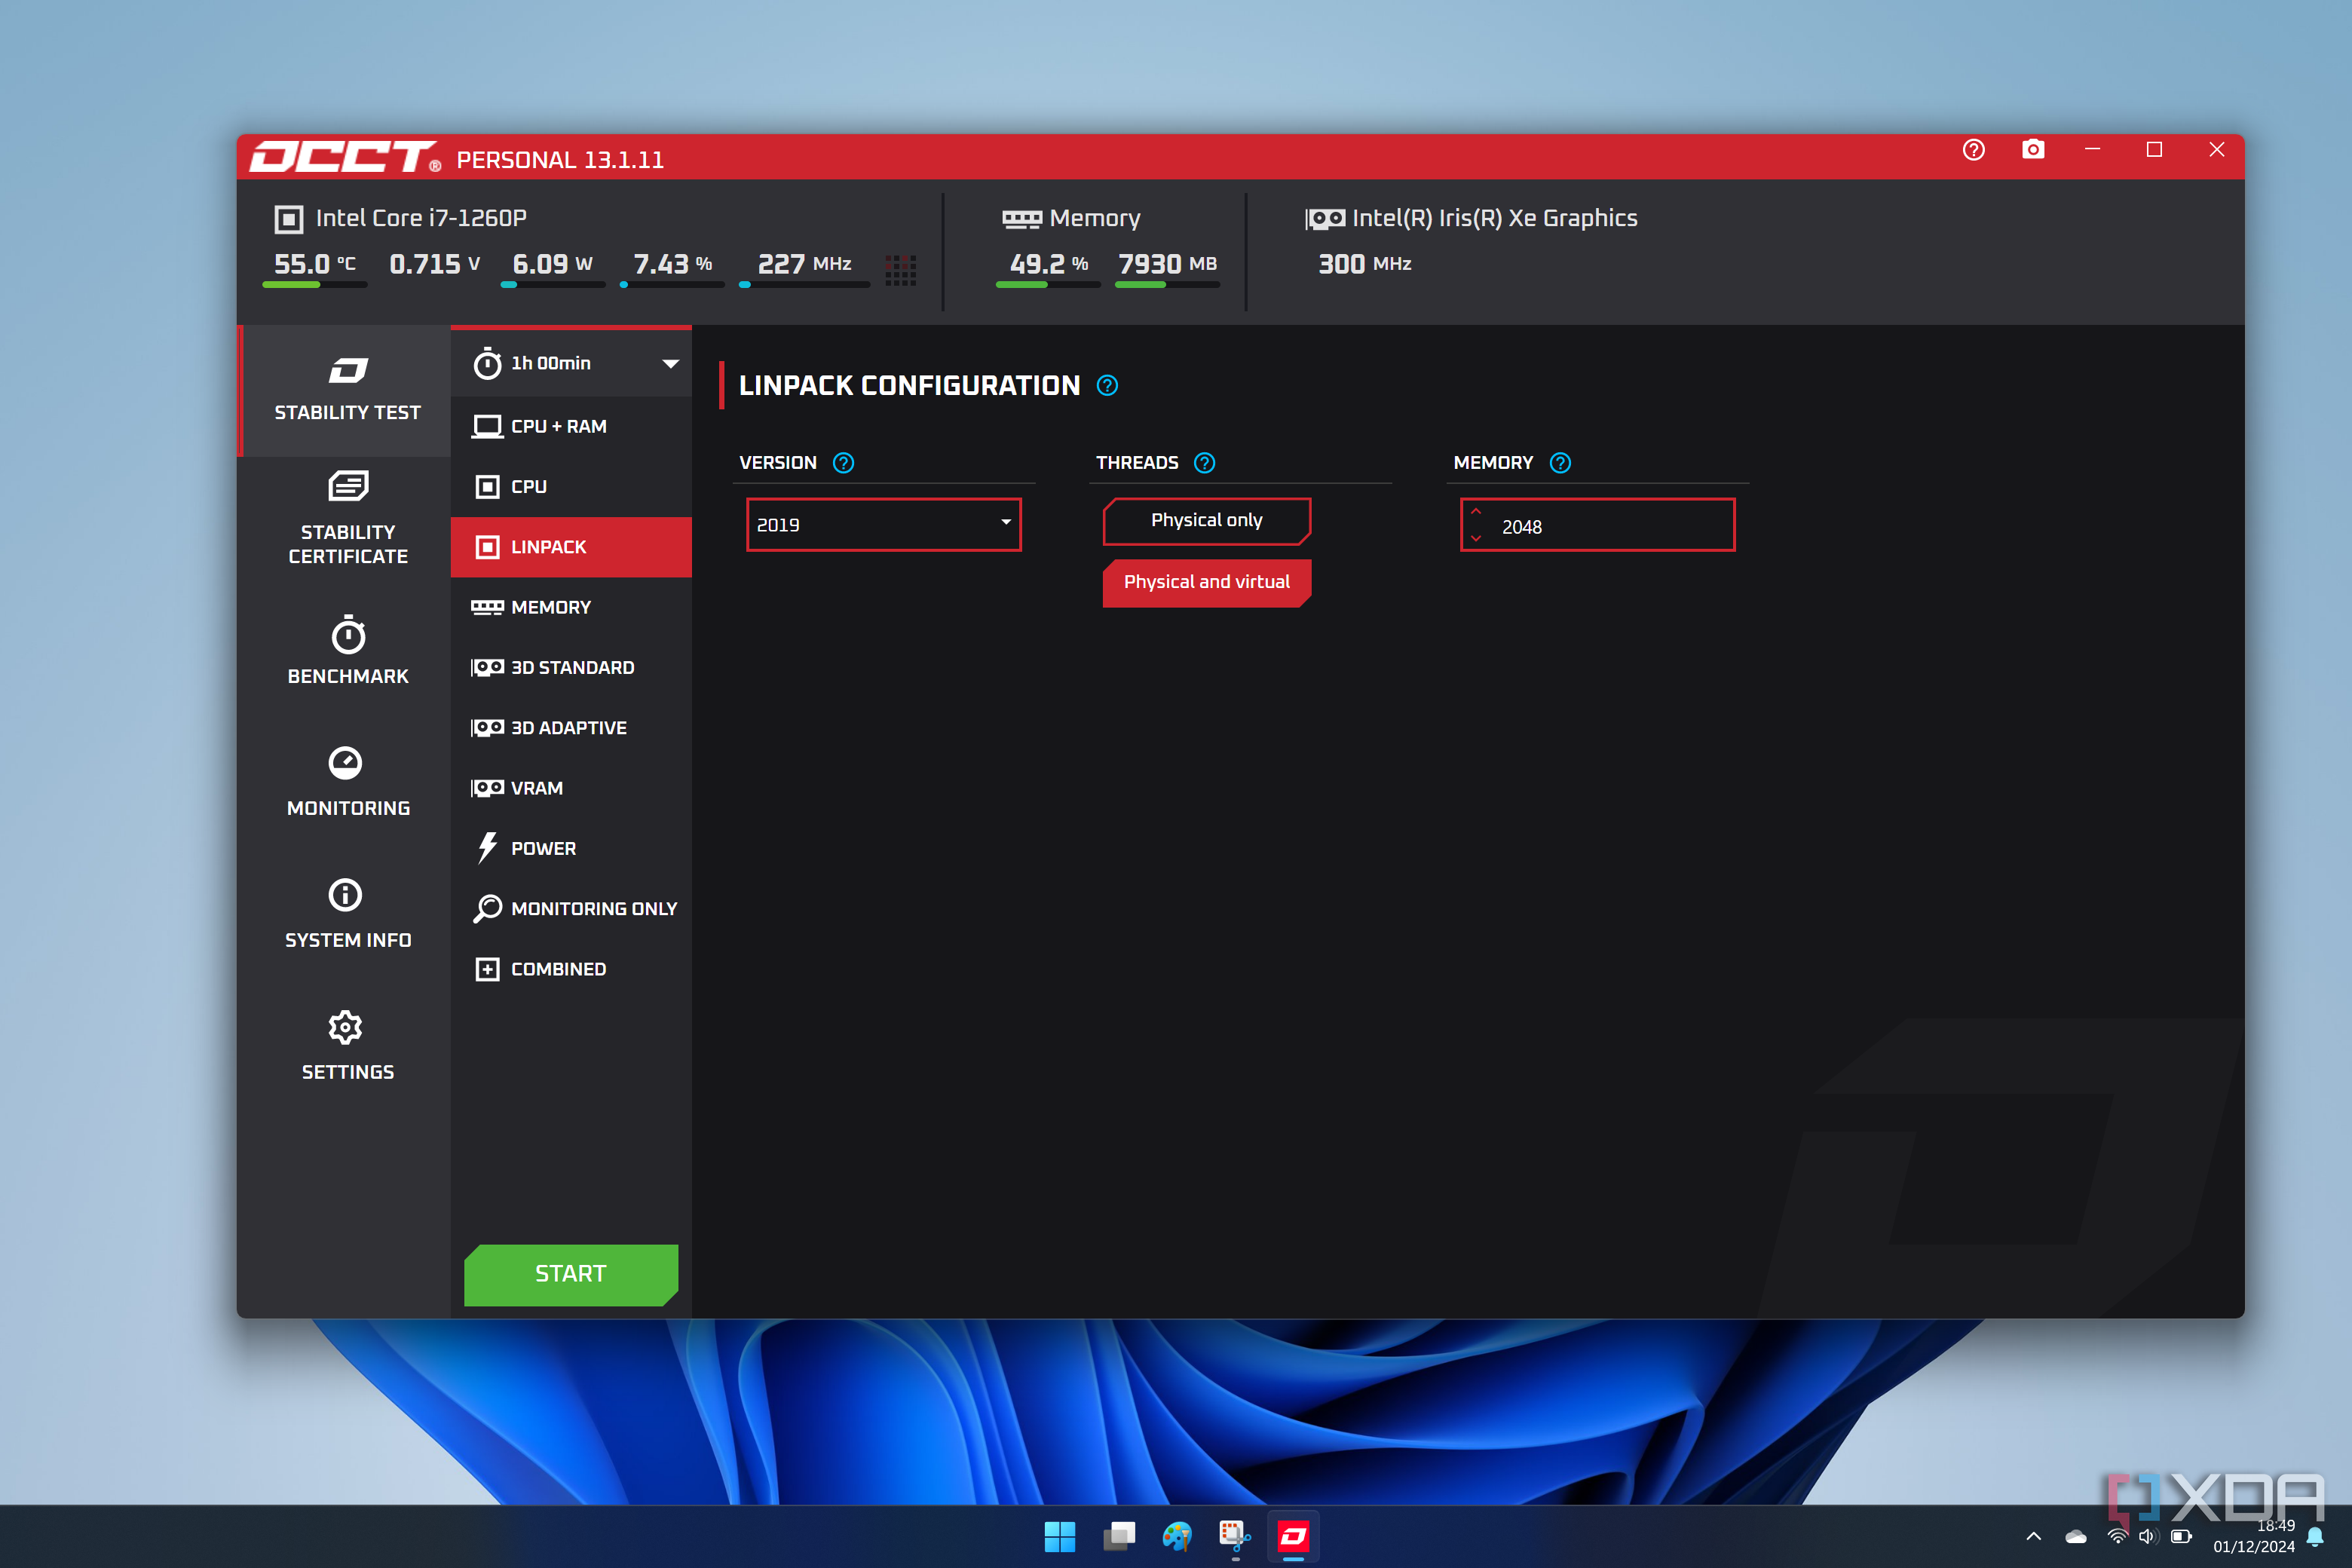
Task: Click the memory amount field 2048
Action: 1610,527
